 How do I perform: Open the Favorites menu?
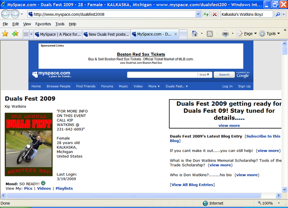coord(43,24)
